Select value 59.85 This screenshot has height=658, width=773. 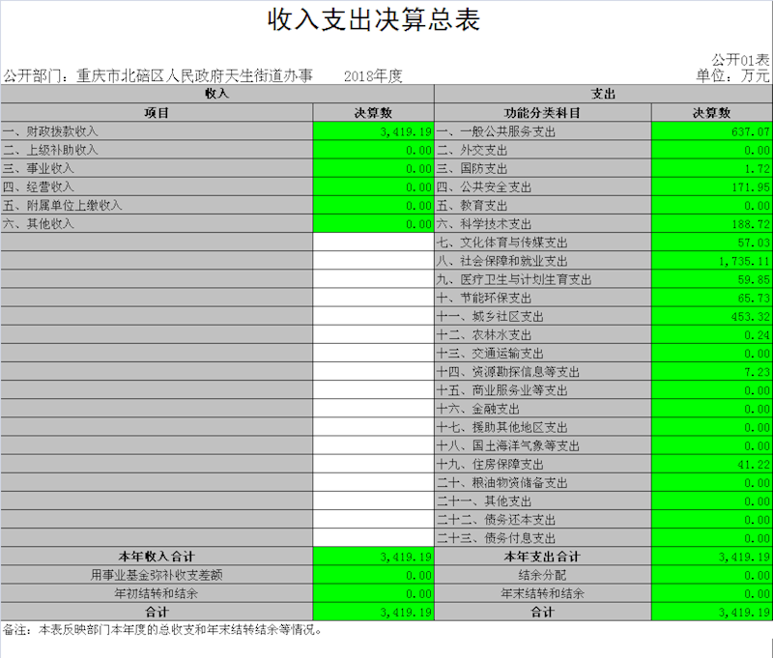coord(712,279)
